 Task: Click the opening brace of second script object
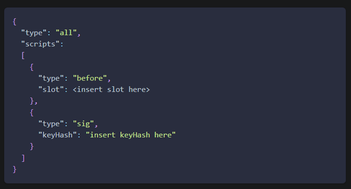tap(32, 112)
